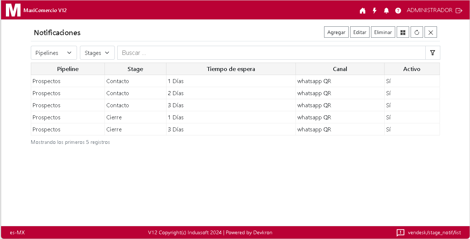Image resolution: width=470 pixels, height=239 pixels.
Task: Log out using the exit icon
Action: tap(459, 11)
